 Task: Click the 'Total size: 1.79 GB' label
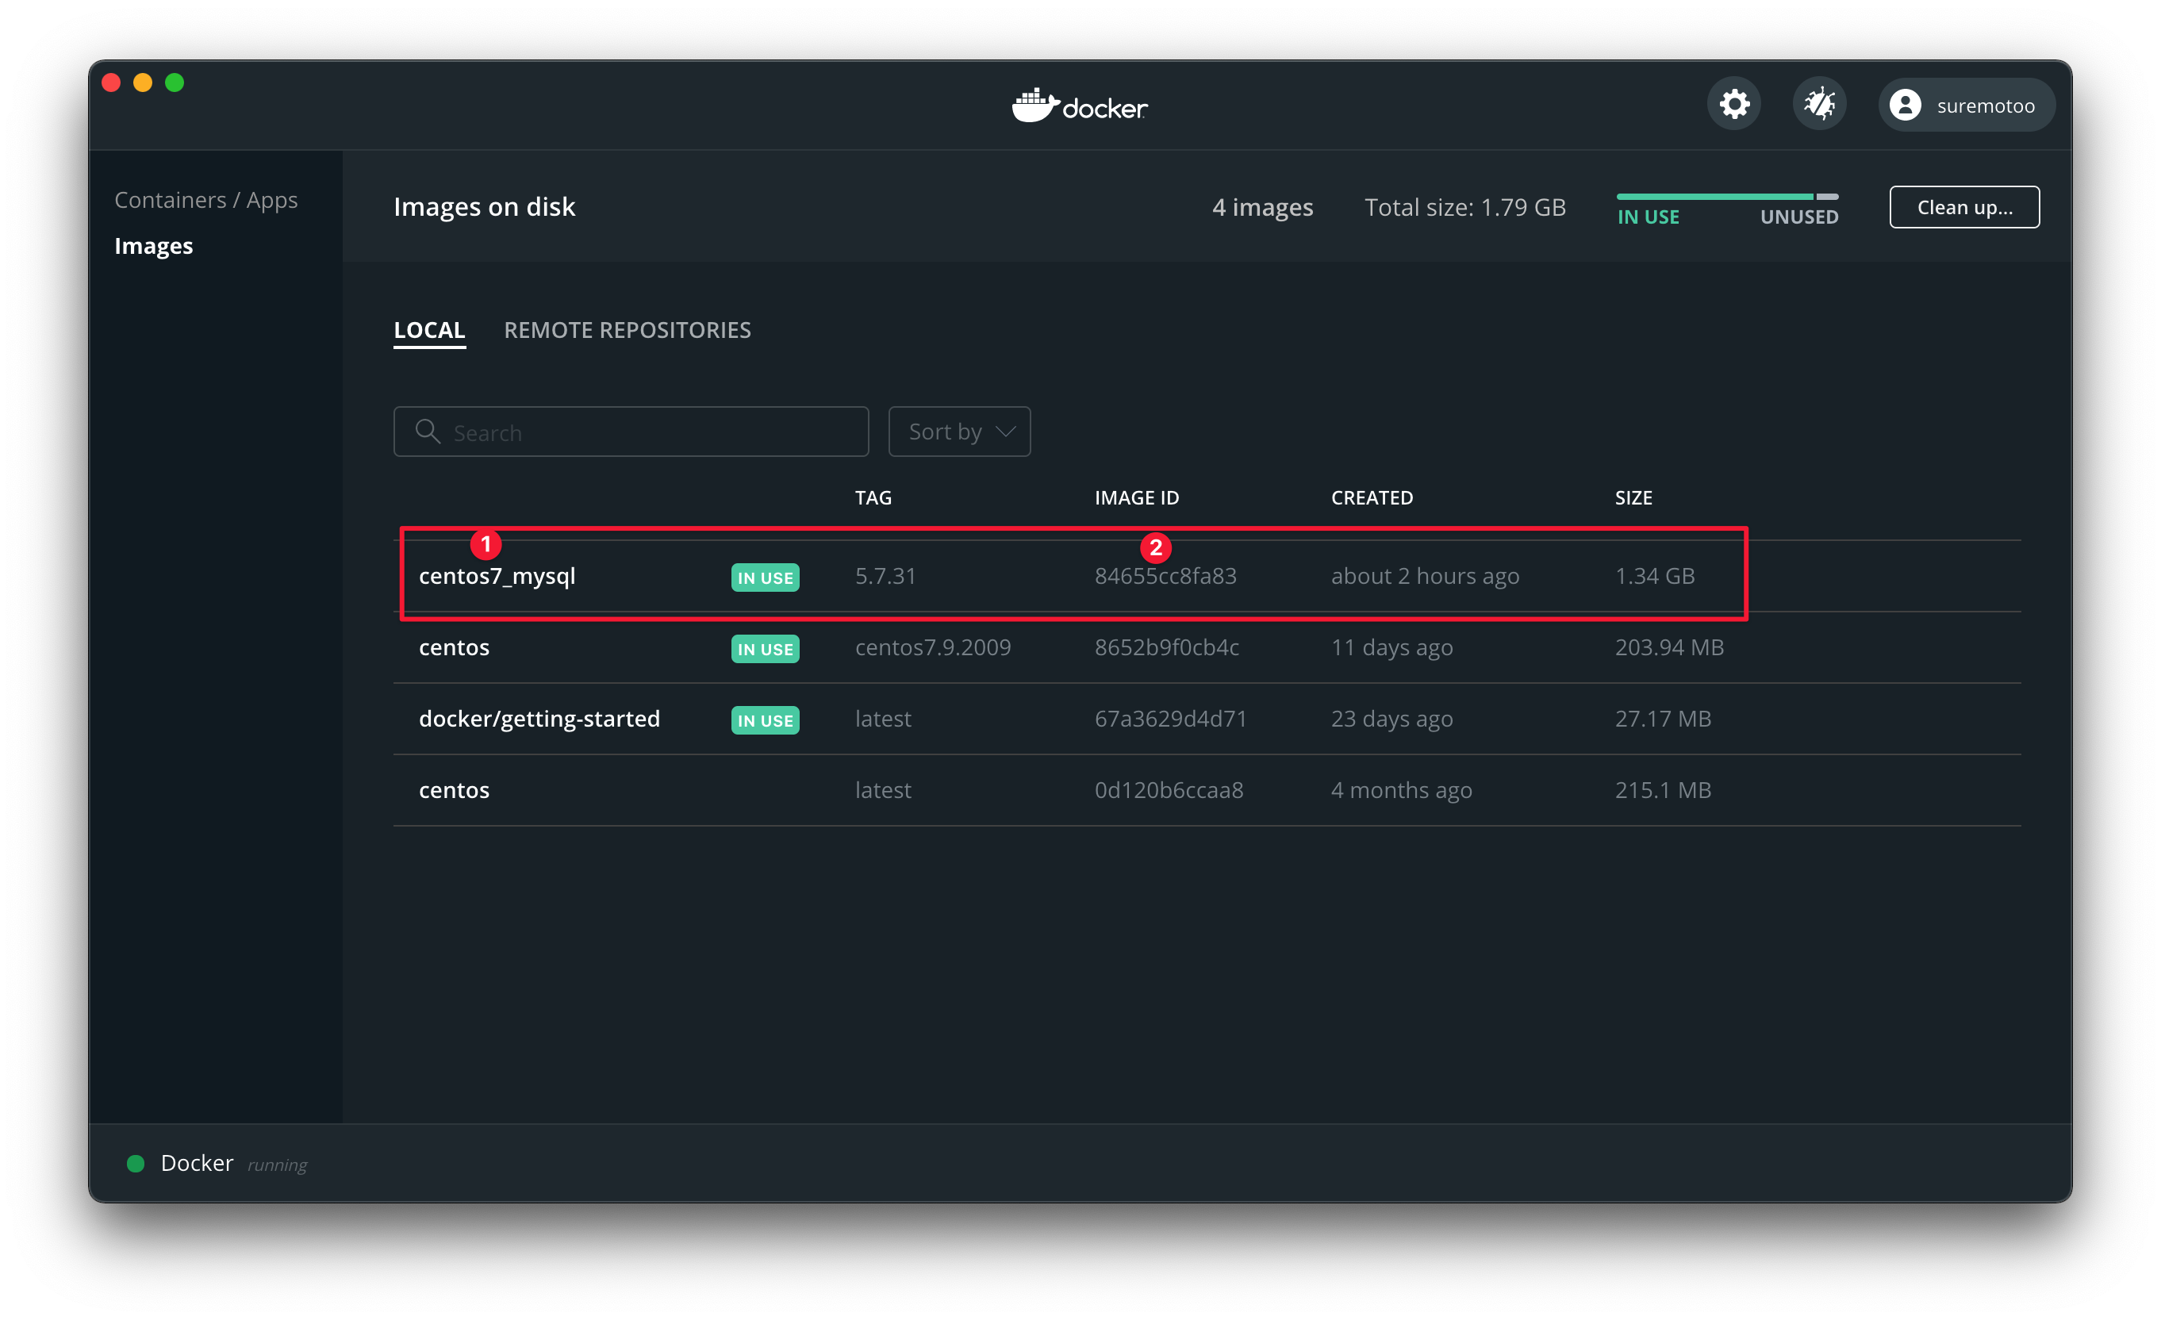click(x=1464, y=207)
